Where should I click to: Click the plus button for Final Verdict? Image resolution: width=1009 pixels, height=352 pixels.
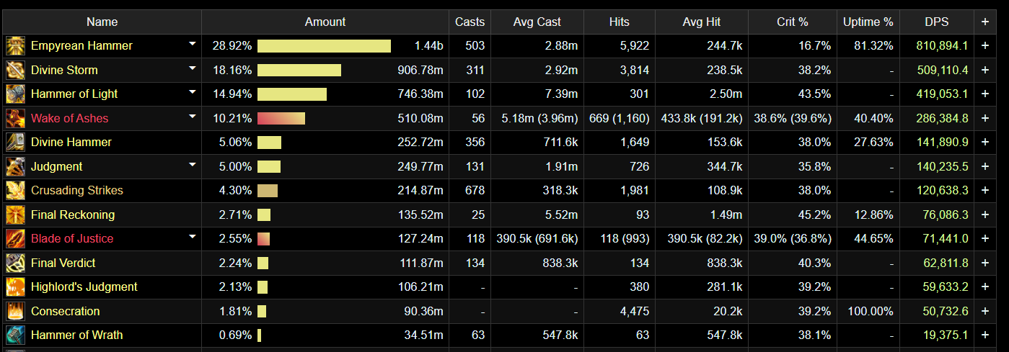coord(985,263)
